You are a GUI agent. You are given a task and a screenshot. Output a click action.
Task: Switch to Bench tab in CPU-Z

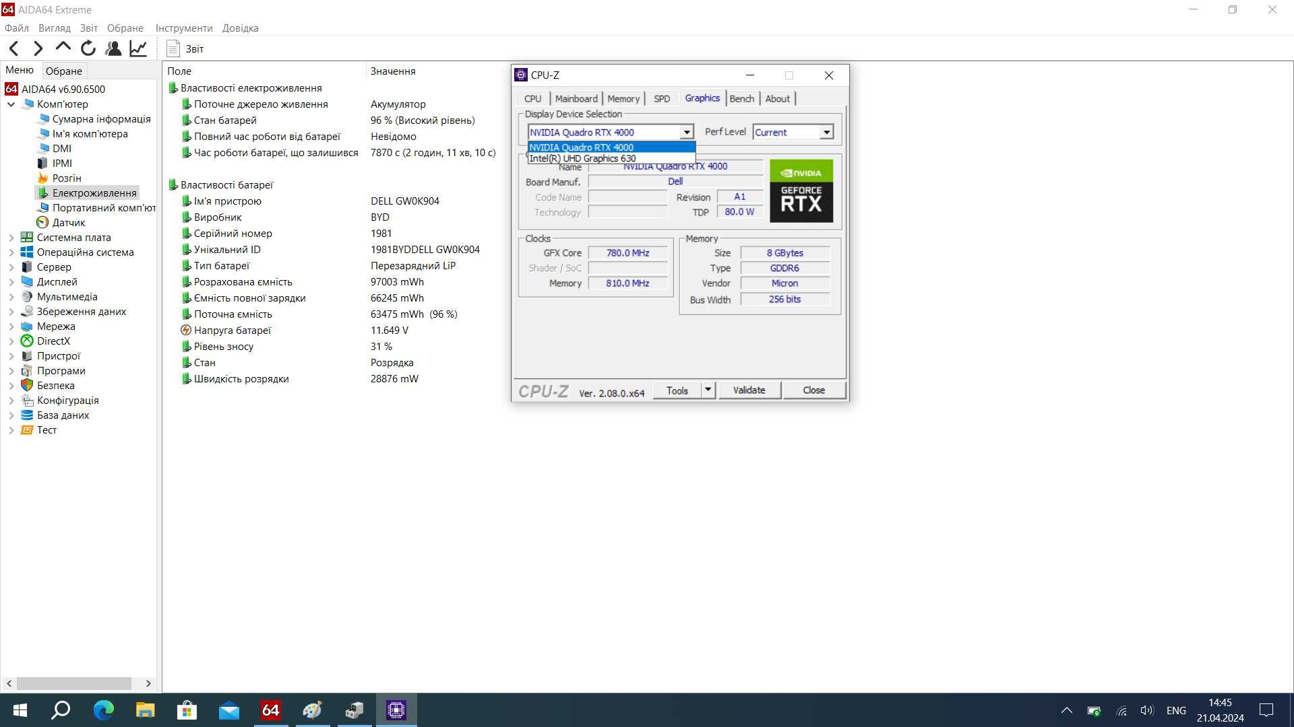coord(742,99)
